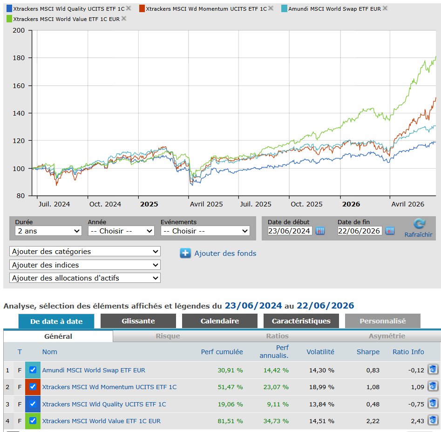Screen dimensions: 441x432
Task: Click the red Momentum legend color swatch
Action: tap(142, 8)
